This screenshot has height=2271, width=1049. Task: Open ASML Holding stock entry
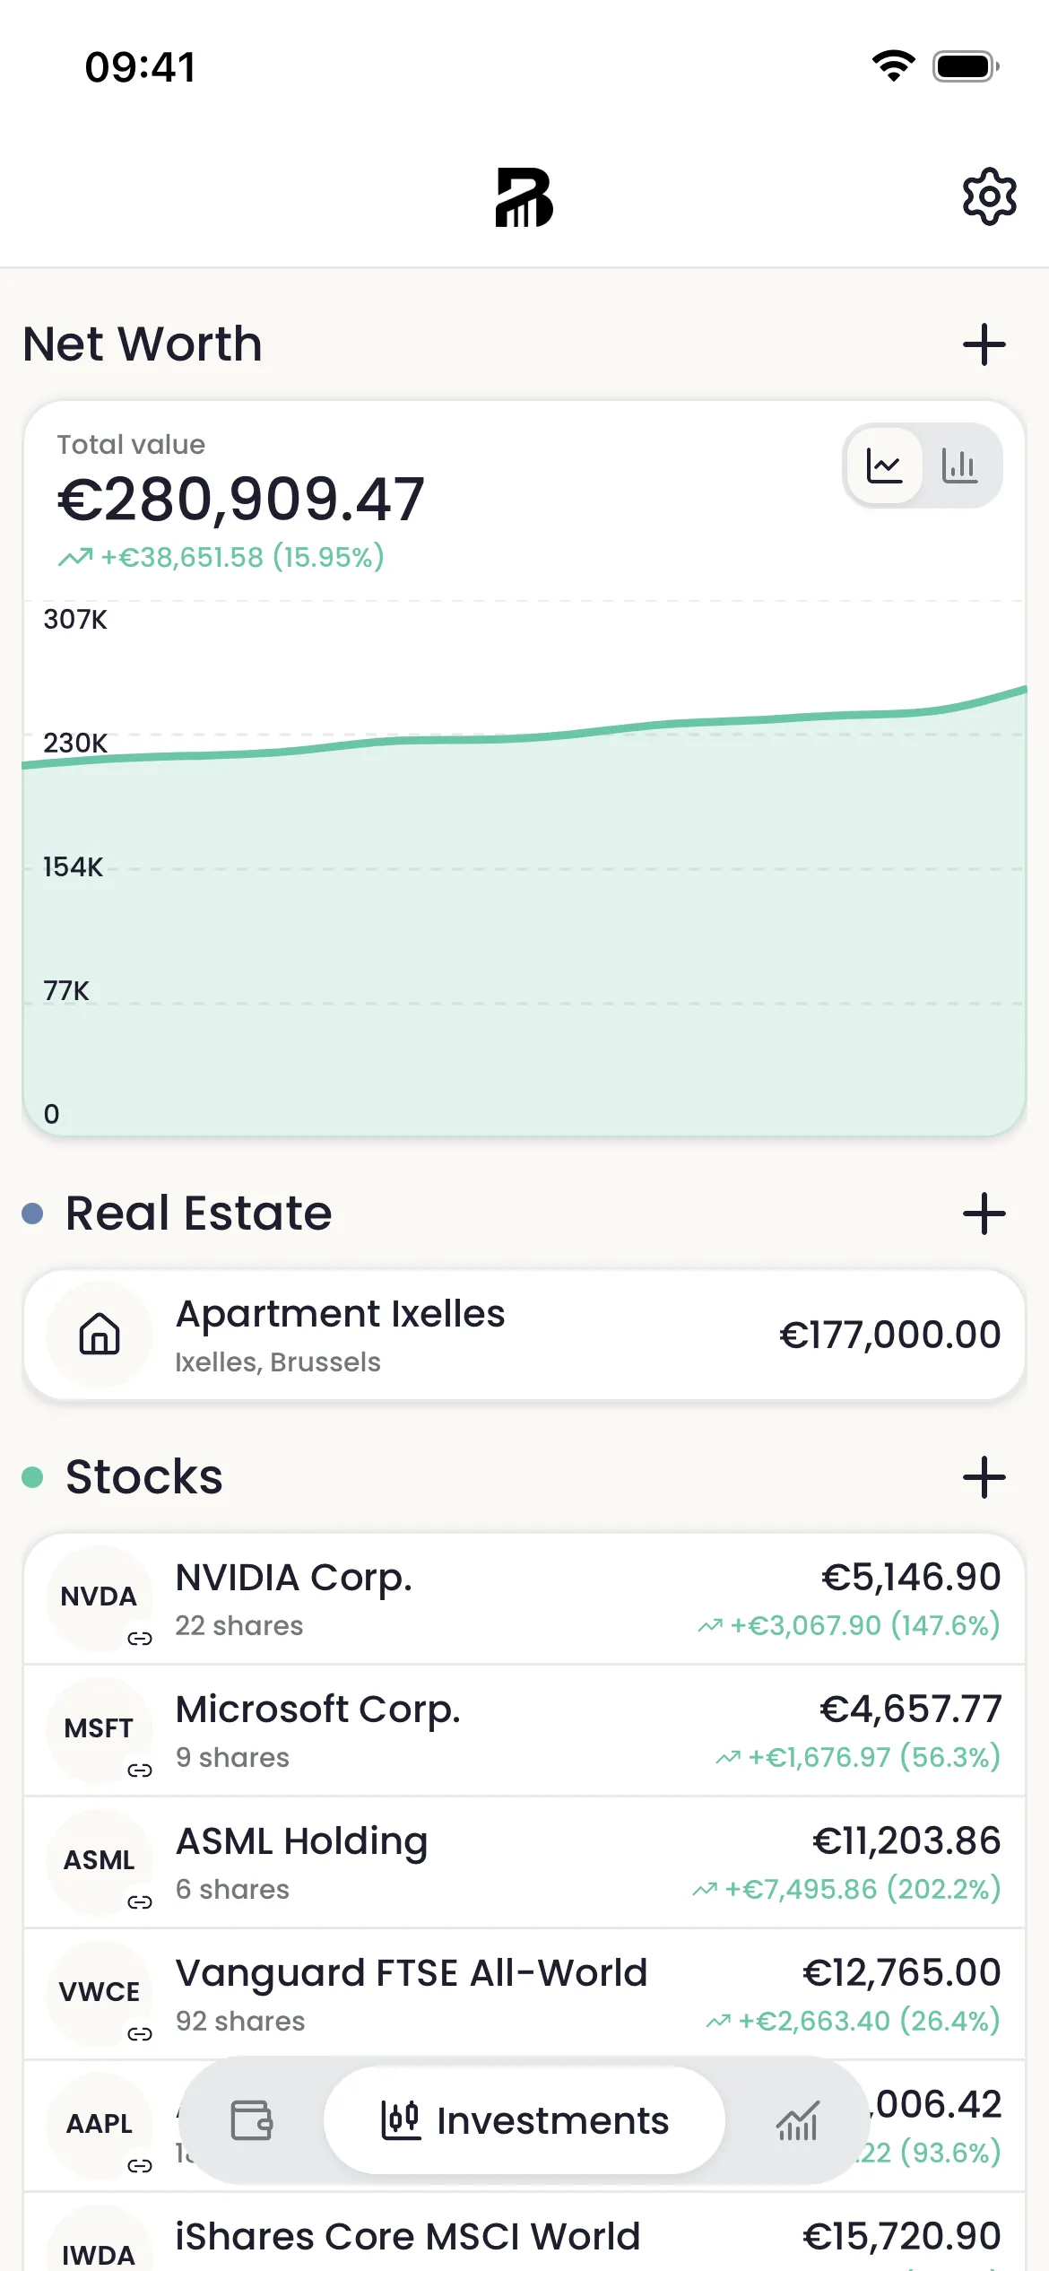524,1862
